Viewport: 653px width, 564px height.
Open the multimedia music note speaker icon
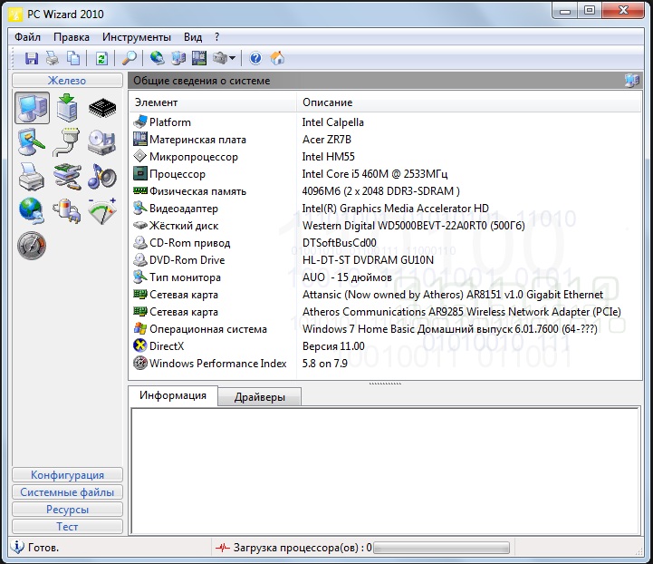101,175
